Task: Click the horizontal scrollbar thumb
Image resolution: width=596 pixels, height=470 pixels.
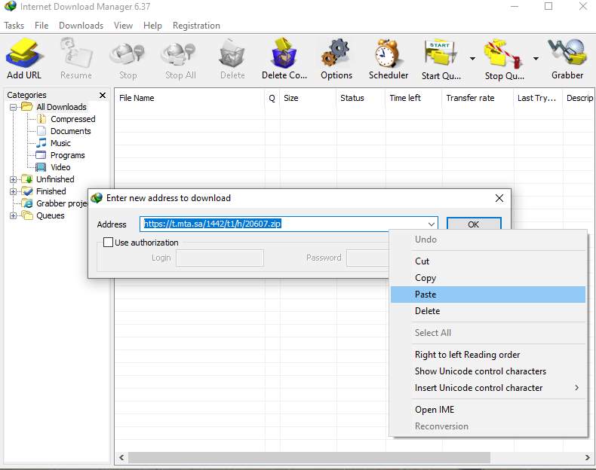Action: tap(309, 458)
